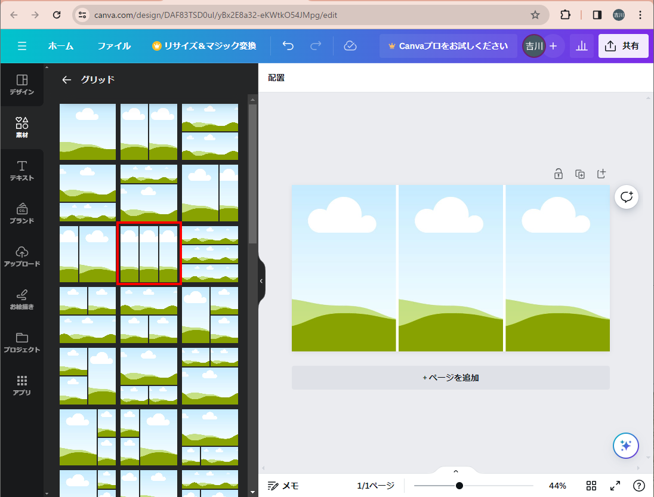Go to ホーム in the top bar
Image resolution: width=654 pixels, height=497 pixels.
pos(61,46)
